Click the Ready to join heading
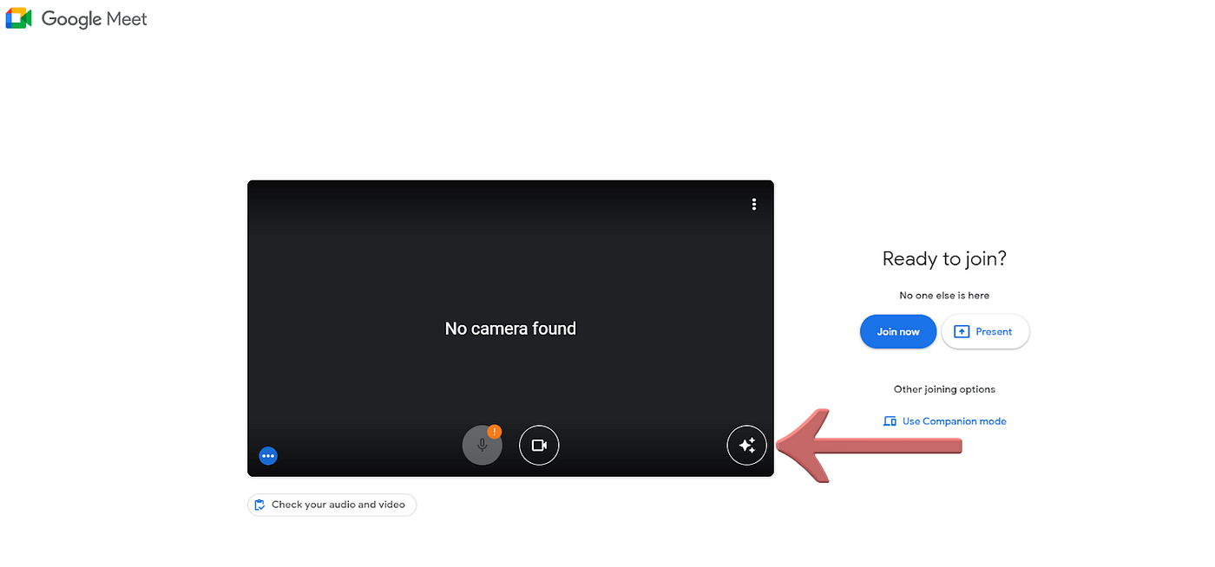1215x567 pixels. click(943, 258)
